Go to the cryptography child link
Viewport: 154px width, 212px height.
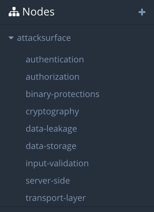[52, 112]
